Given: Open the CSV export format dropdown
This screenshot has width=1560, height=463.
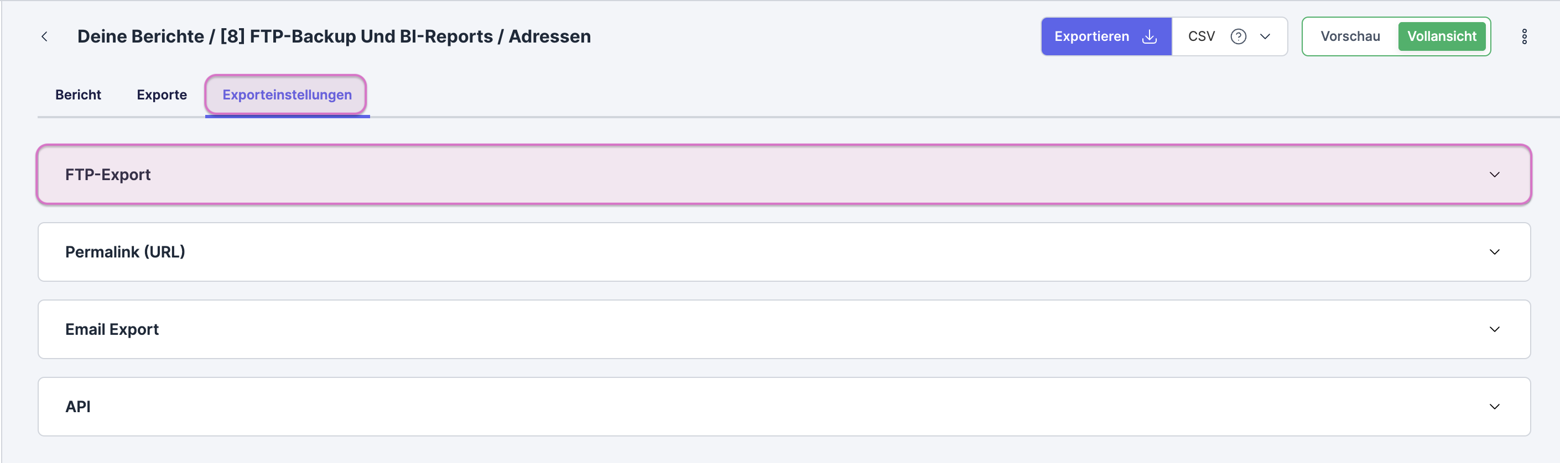Looking at the screenshot, I should [1266, 36].
